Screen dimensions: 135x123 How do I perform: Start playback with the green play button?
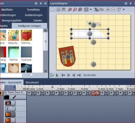pyautogui.click(x=52, y=75)
